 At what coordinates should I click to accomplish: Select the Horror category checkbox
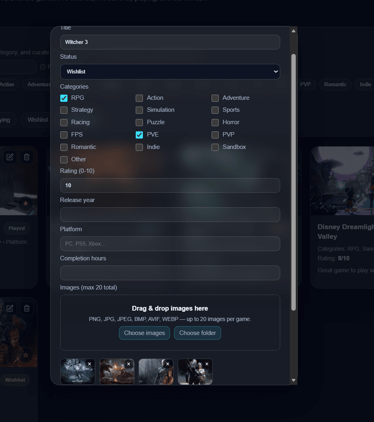point(215,123)
